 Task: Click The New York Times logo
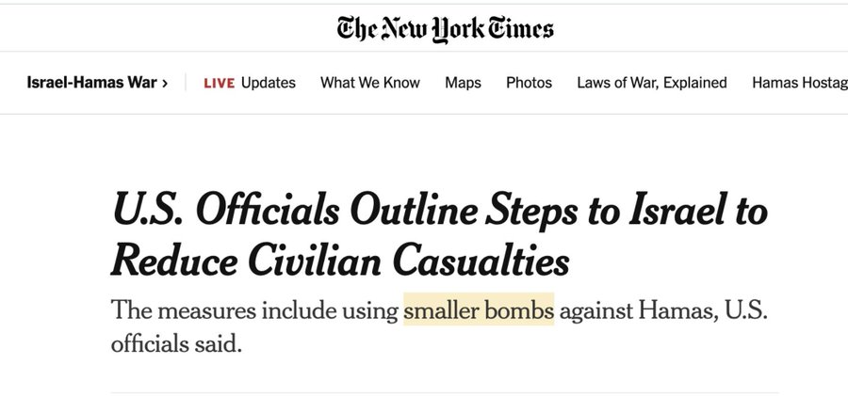pos(445,26)
